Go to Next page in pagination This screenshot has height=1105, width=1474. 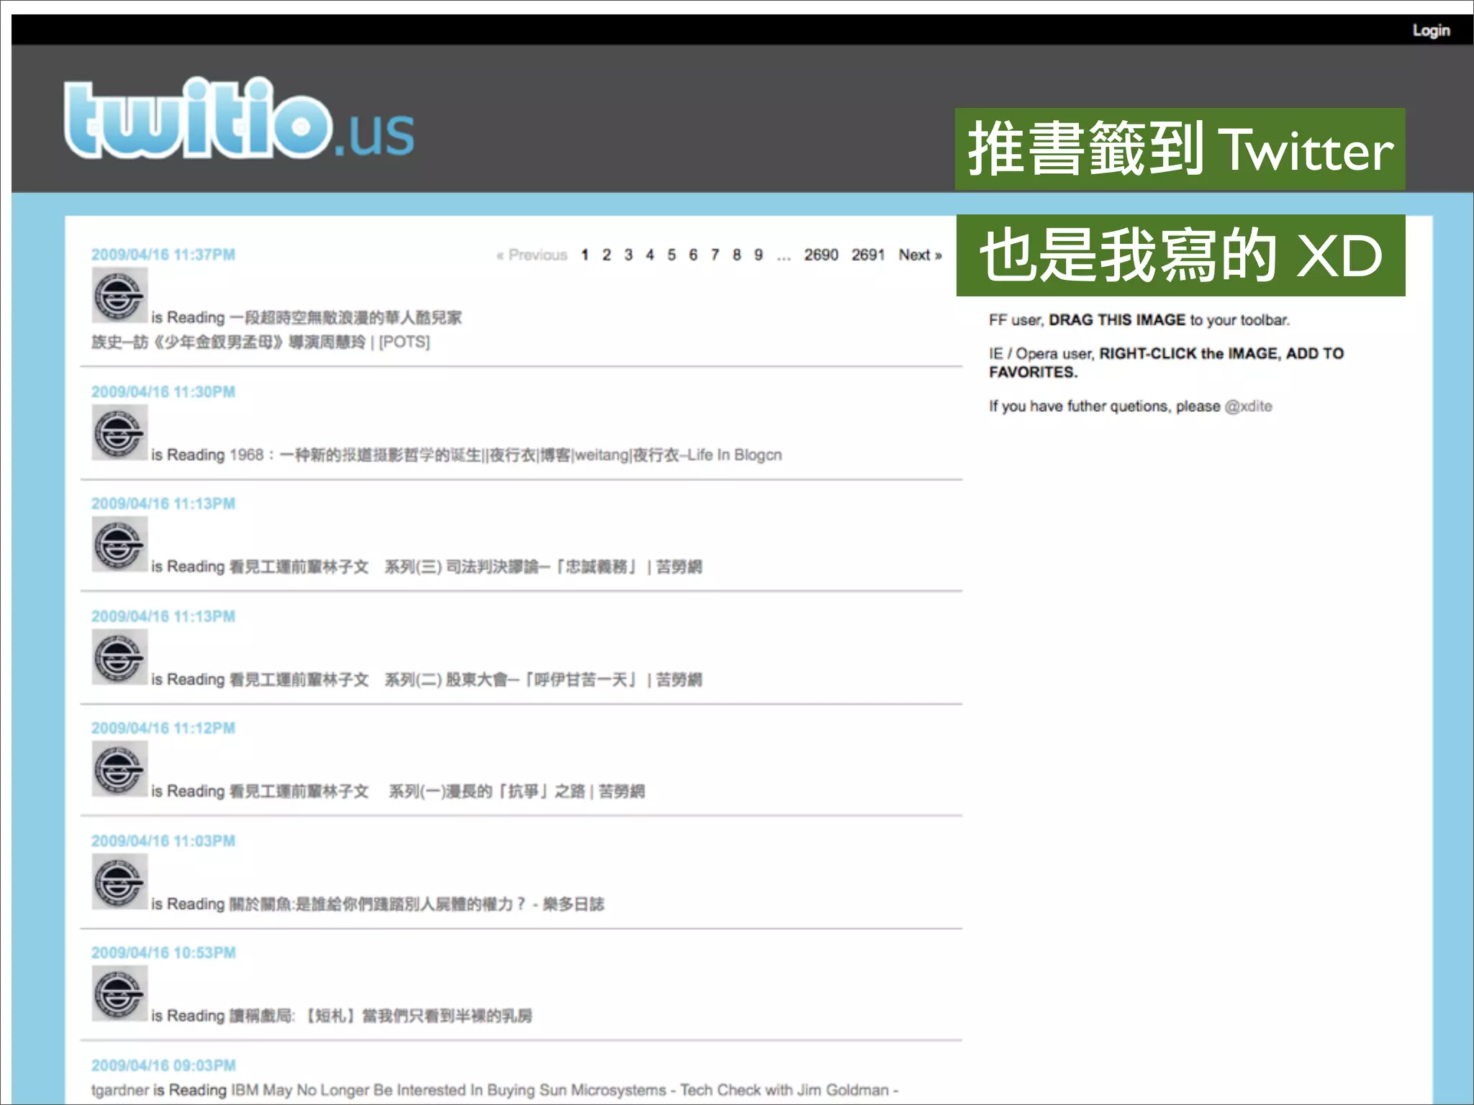(x=919, y=255)
